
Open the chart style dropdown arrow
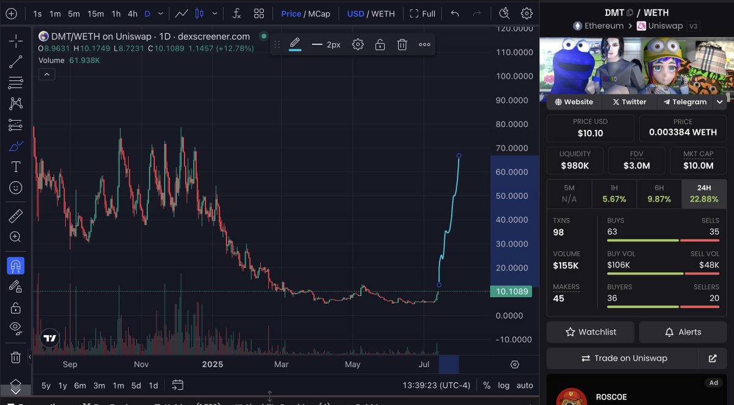[215, 13]
